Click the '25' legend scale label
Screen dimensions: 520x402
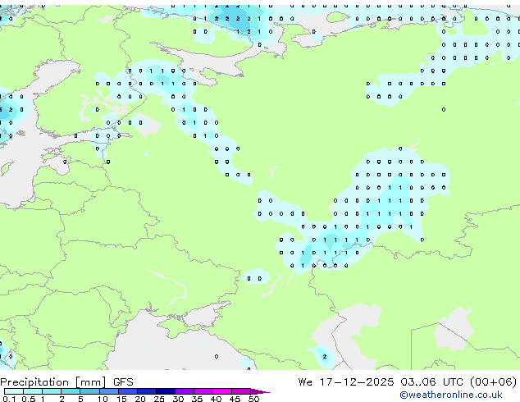pyautogui.click(x=159, y=399)
